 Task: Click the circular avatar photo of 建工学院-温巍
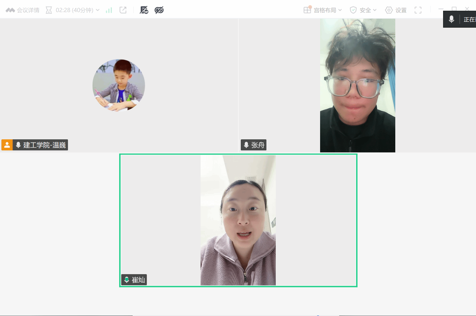(x=118, y=85)
